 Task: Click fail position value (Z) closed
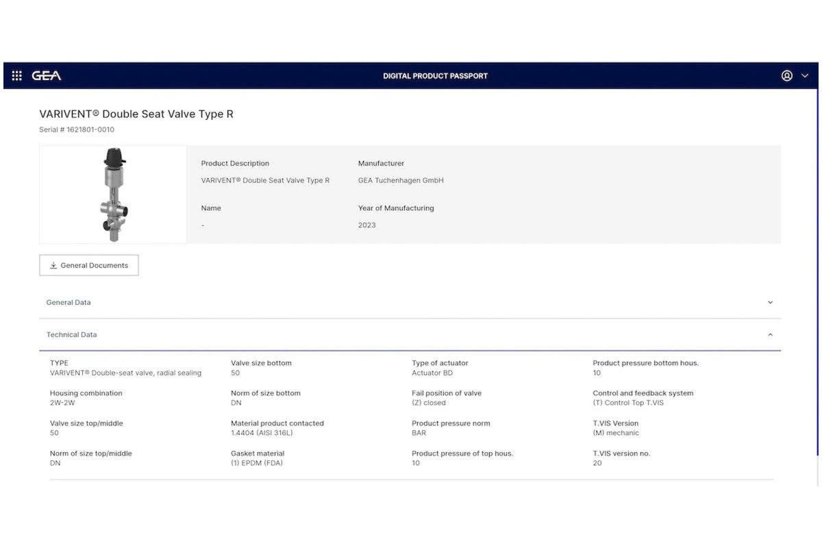(429, 403)
